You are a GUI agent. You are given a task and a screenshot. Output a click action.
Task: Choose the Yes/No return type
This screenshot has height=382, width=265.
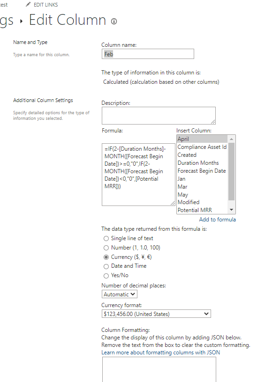coord(106,276)
